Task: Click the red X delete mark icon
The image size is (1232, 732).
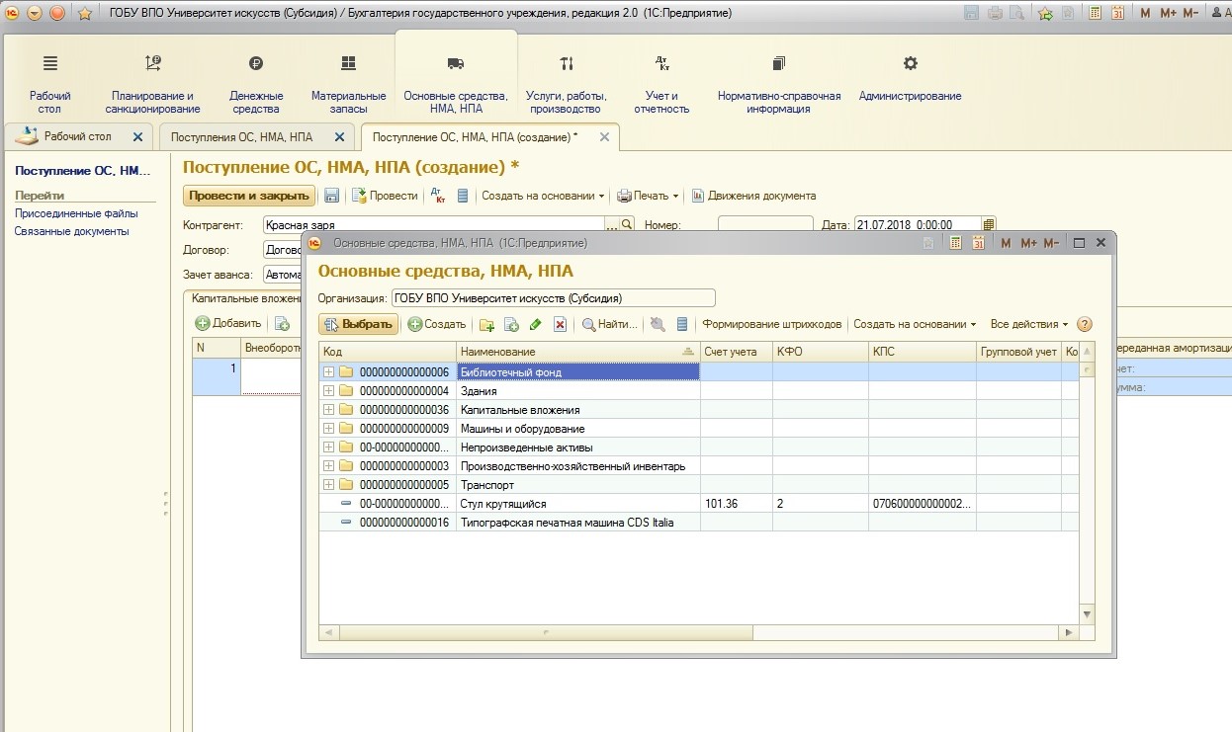Action: (560, 325)
